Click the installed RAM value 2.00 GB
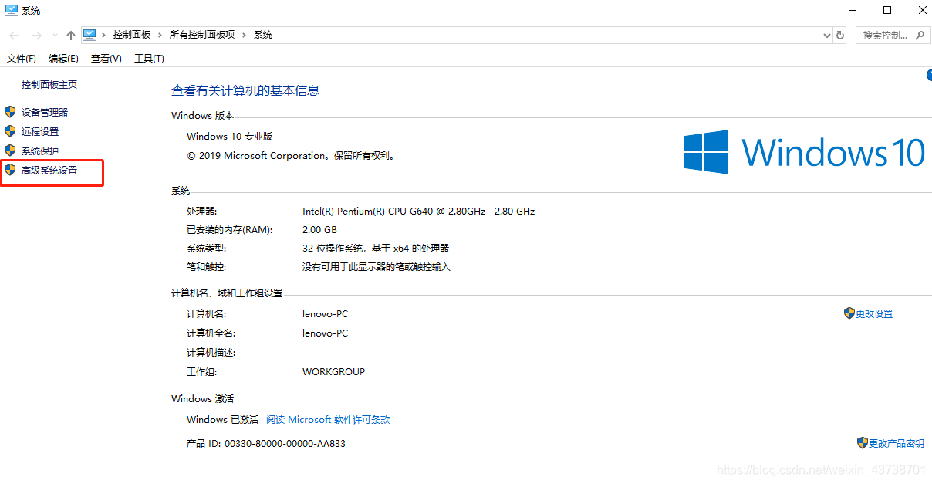932x484 pixels. click(x=319, y=230)
